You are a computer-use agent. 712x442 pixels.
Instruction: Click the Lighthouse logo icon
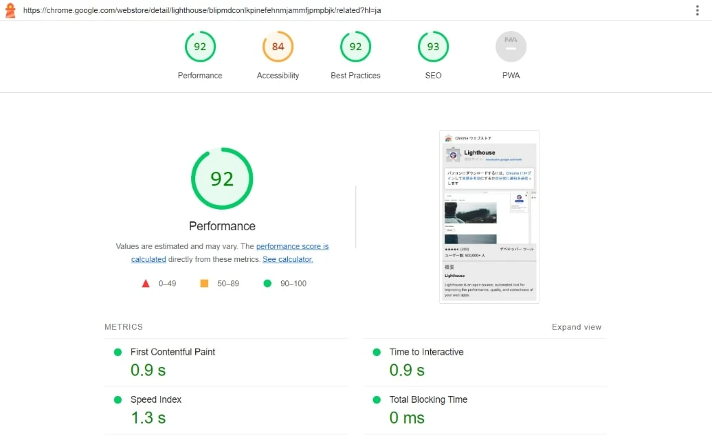coord(10,10)
